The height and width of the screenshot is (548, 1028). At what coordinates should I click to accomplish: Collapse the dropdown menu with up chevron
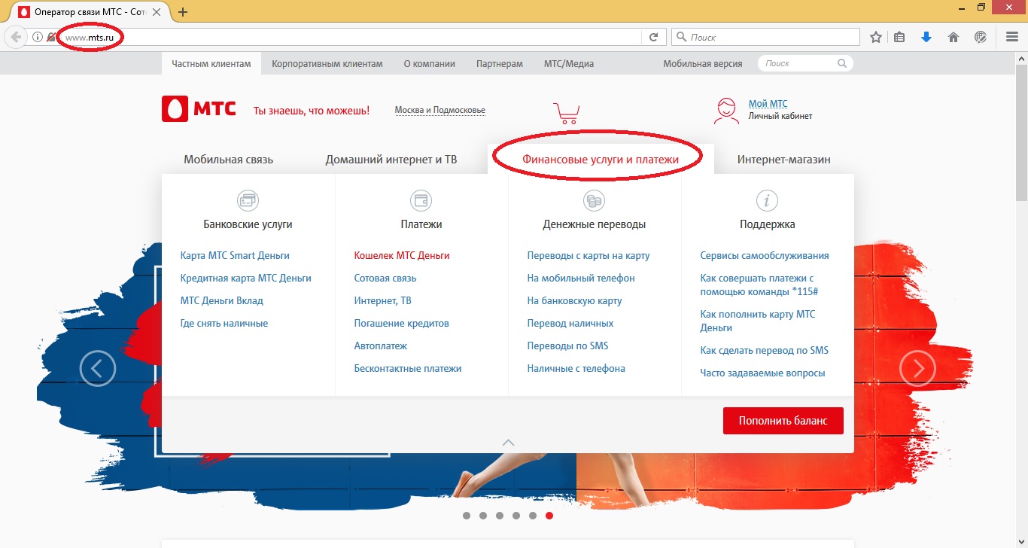[x=508, y=443]
